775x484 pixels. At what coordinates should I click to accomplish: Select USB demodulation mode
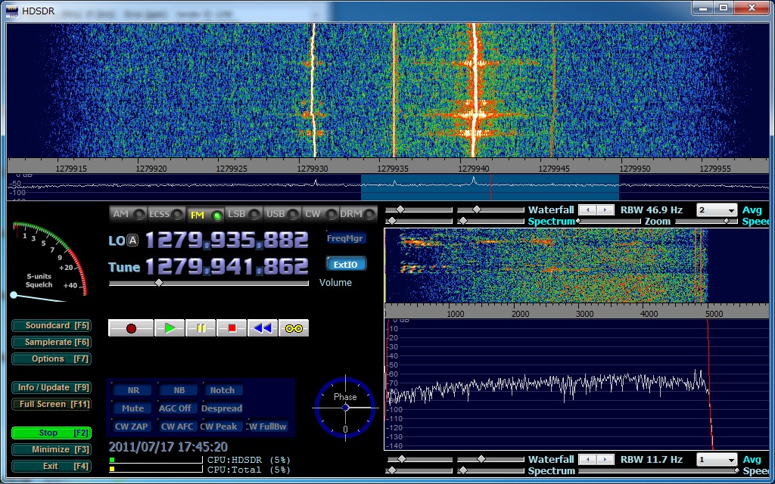282,214
